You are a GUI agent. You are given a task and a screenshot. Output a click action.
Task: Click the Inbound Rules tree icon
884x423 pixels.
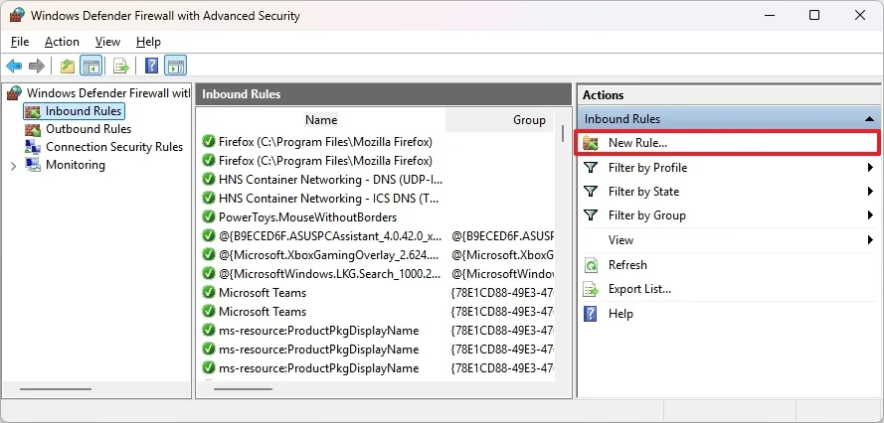coord(33,111)
